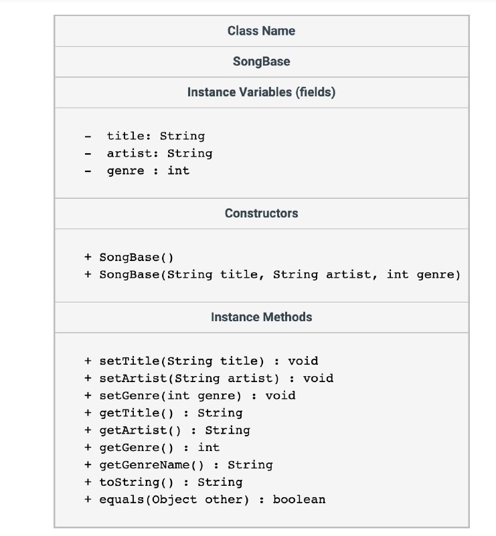Click the getTitle() : String method
The image size is (496, 536).
[x=171, y=413]
